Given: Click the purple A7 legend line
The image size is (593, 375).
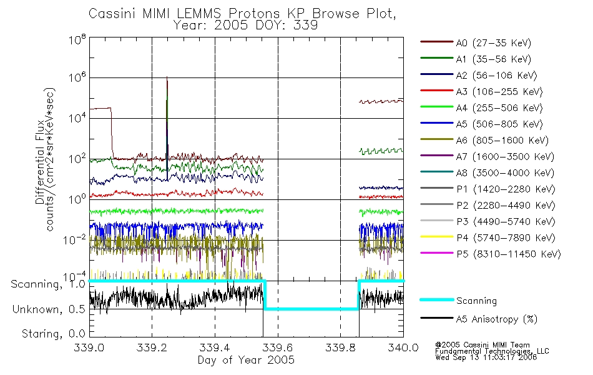Looking at the screenshot, I should 437,156.
